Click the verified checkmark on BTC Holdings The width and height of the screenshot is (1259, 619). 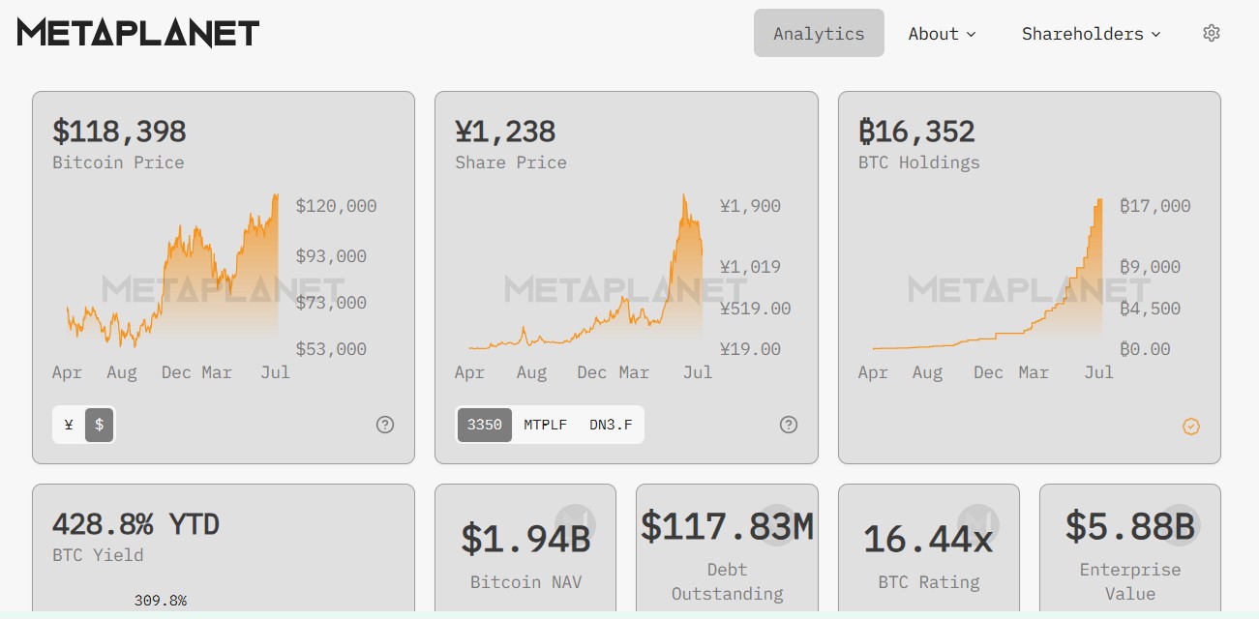pos(1191,427)
